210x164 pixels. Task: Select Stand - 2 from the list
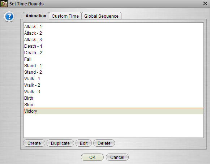pyautogui.click(x=113, y=72)
